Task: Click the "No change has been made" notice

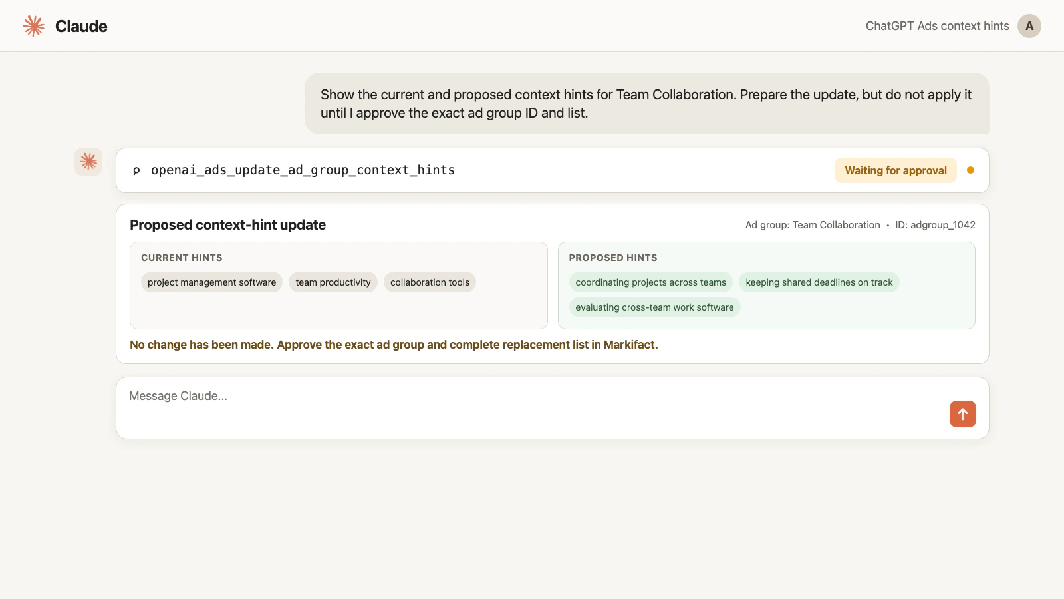Action: click(394, 345)
